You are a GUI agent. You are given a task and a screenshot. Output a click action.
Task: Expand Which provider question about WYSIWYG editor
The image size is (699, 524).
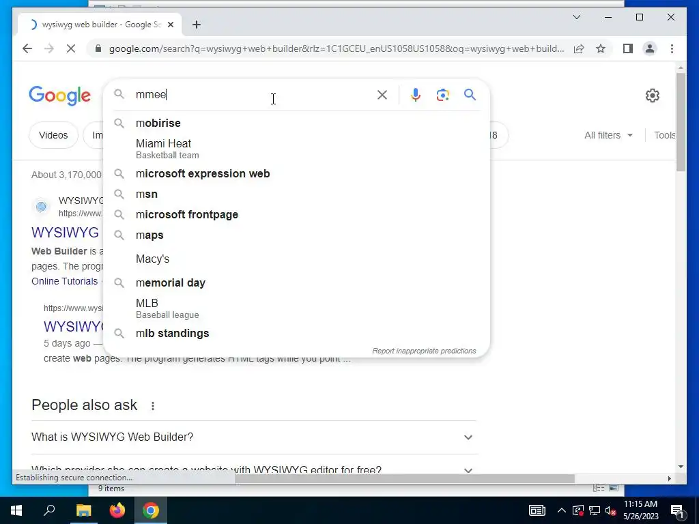(x=254, y=469)
